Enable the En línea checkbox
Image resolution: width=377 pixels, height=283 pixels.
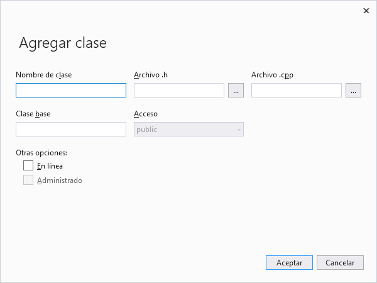pos(28,166)
